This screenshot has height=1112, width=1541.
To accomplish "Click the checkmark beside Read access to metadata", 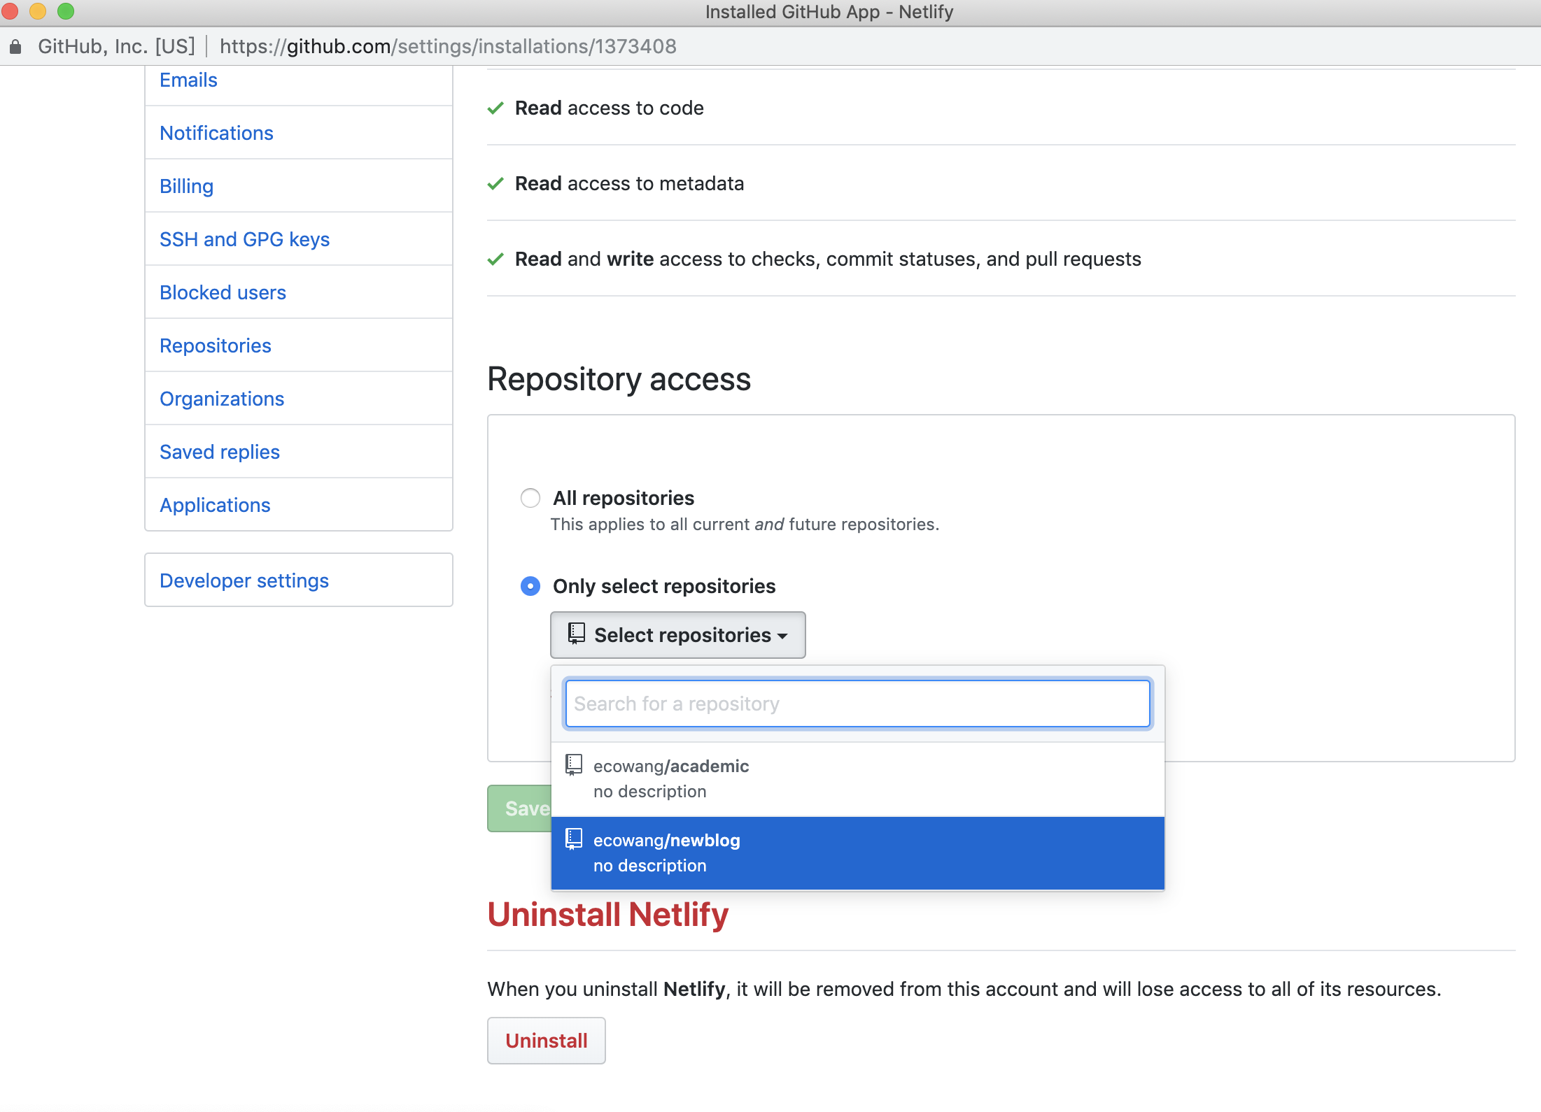I will point(495,183).
